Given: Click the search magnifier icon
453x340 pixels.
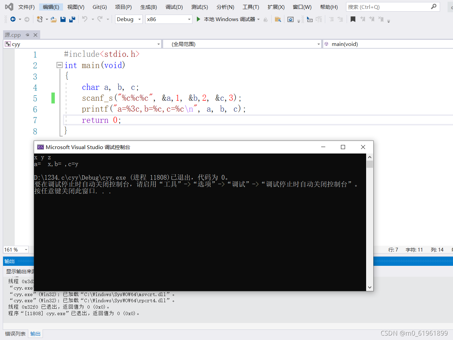Looking at the screenshot, I should [434, 6].
